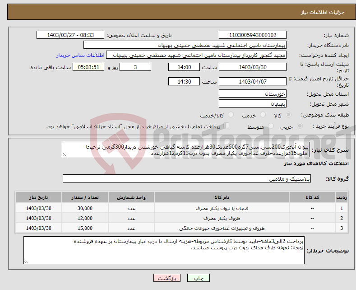Click the goods group field پلاستیک و ملامین
Screen dimensions: 356x290
pyautogui.click(x=187, y=178)
